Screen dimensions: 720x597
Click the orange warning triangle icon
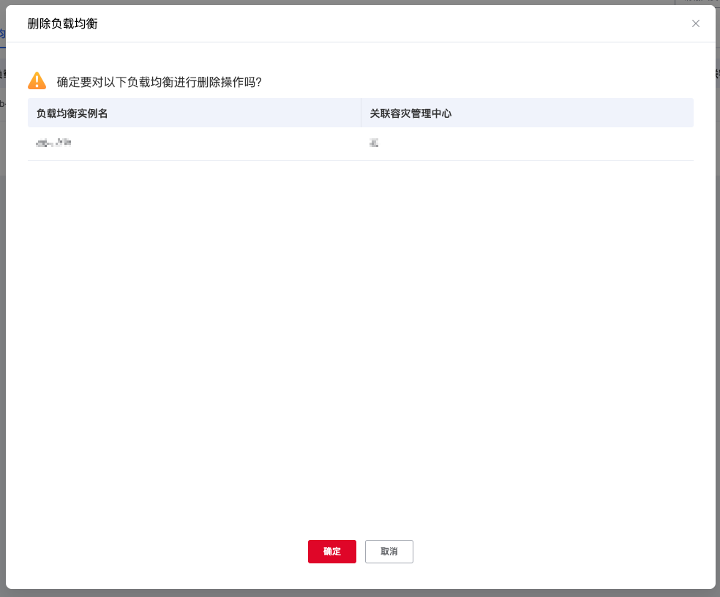37,81
